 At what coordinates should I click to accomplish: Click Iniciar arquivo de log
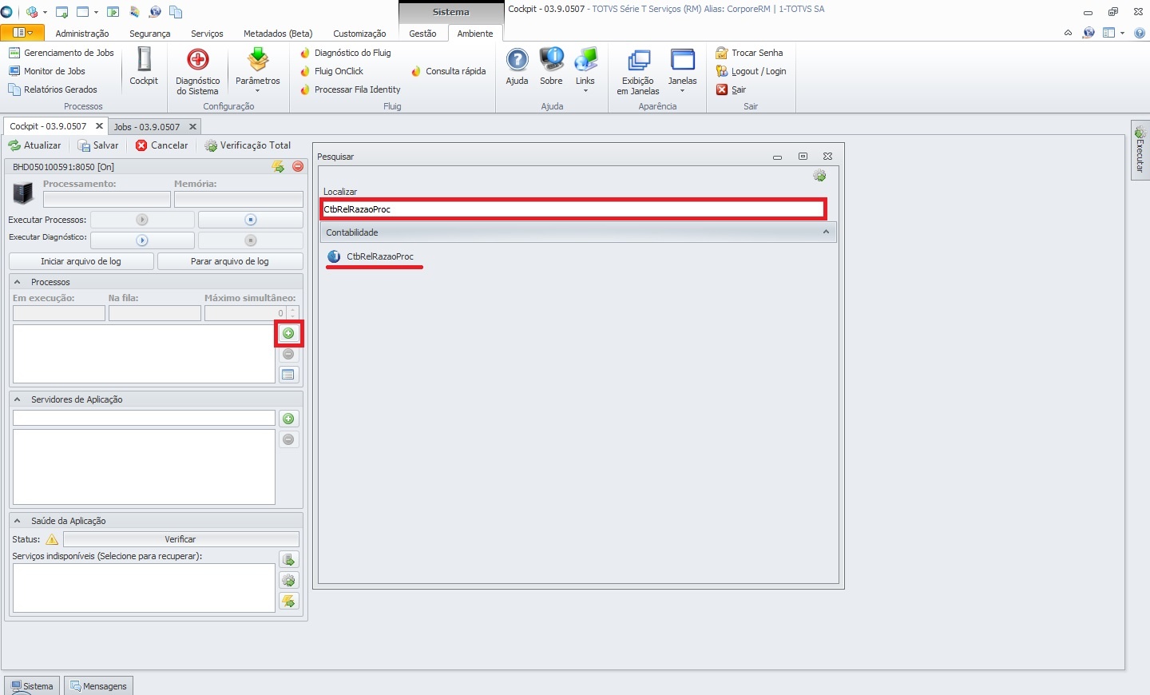pyautogui.click(x=81, y=261)
